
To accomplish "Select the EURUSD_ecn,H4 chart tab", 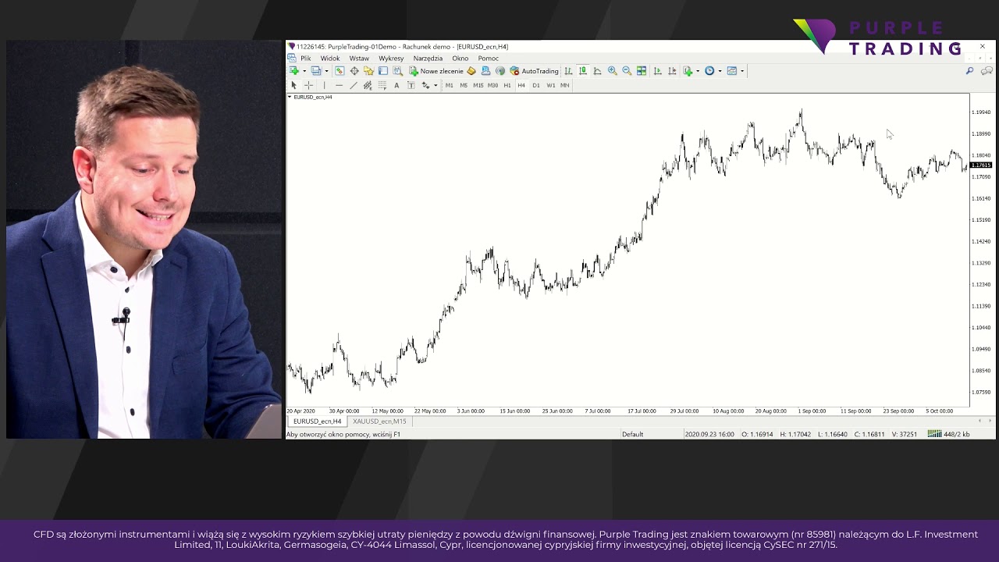I will point(317,421).
